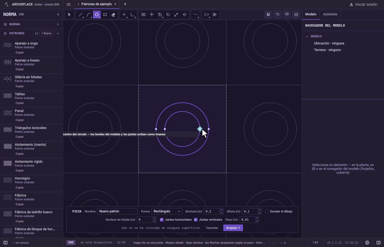Collapse the MODELO tree node
The width and height of the screenshot is (384, 247).
(307, 37)
